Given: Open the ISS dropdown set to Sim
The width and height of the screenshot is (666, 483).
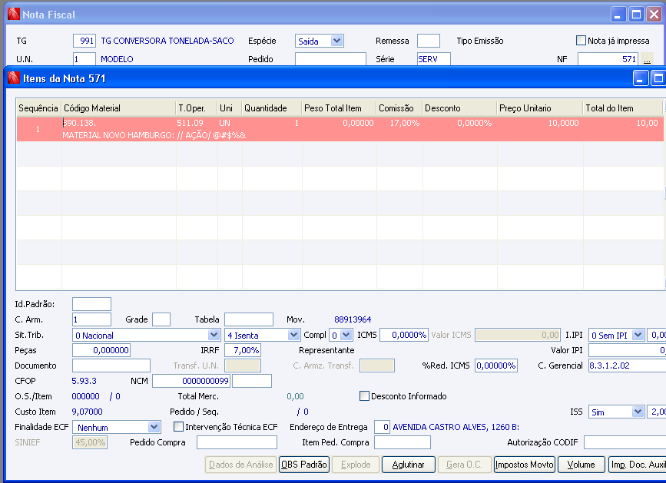Looking at the screenshot, I should click(638, 412).
